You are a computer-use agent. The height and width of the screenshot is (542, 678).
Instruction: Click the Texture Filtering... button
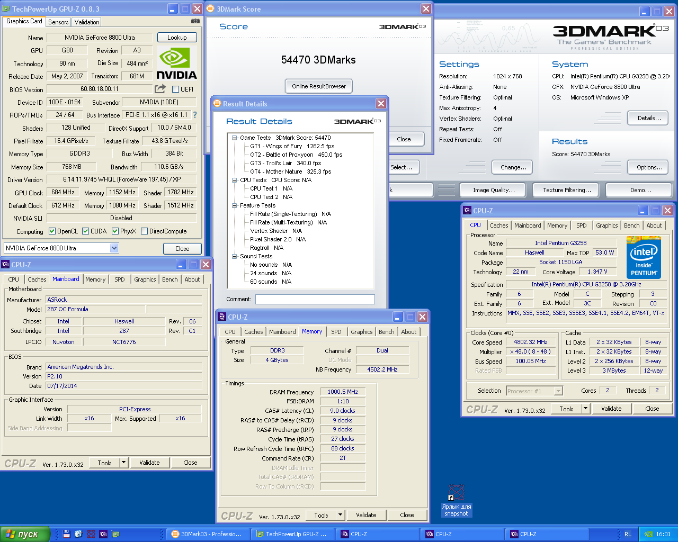click(x=567, y=190)
